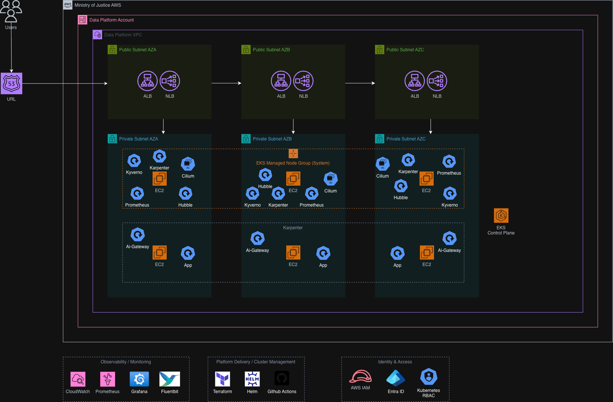Click the NLB icon in Public Subnet AZB

click(303, 81)
